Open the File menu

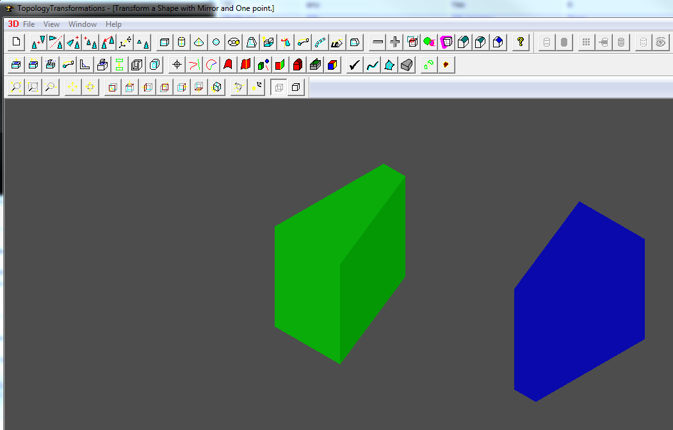[x=29, y=24]
